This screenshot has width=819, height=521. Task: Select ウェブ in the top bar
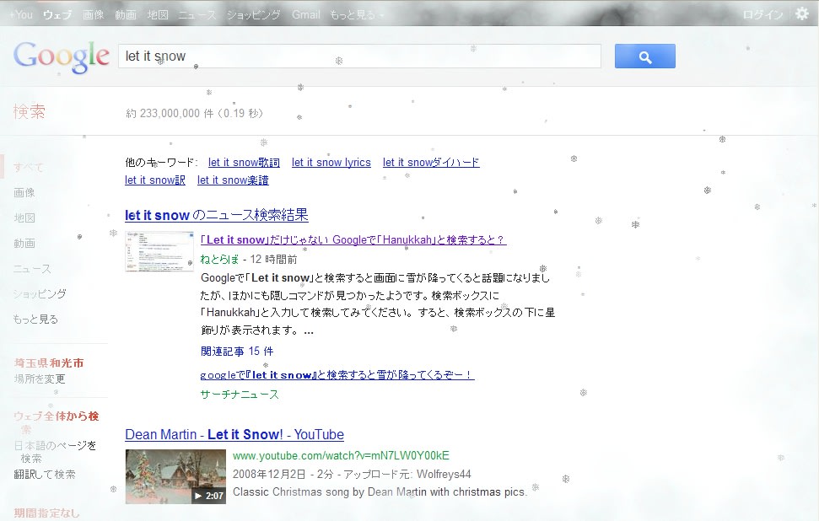click(57, 14)
